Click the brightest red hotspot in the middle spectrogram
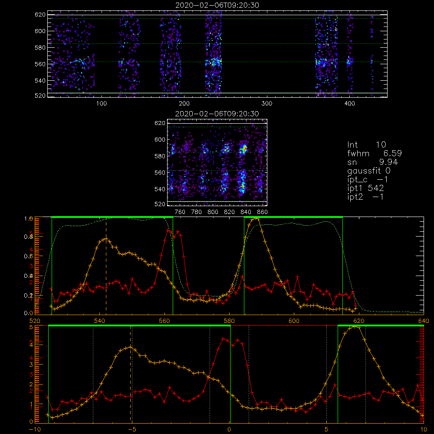This screenshot has height=434, width=434. [244, 149]
